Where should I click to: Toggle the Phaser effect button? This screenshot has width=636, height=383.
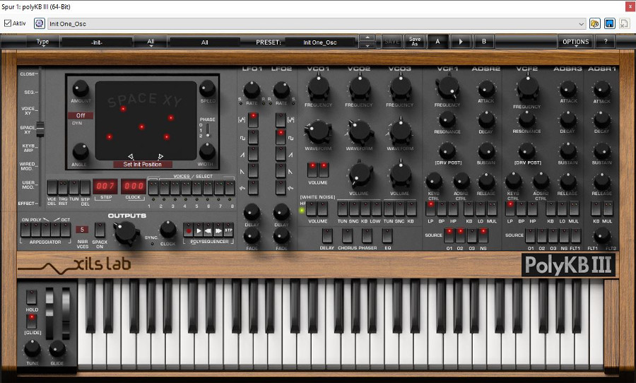coord(367,236)
